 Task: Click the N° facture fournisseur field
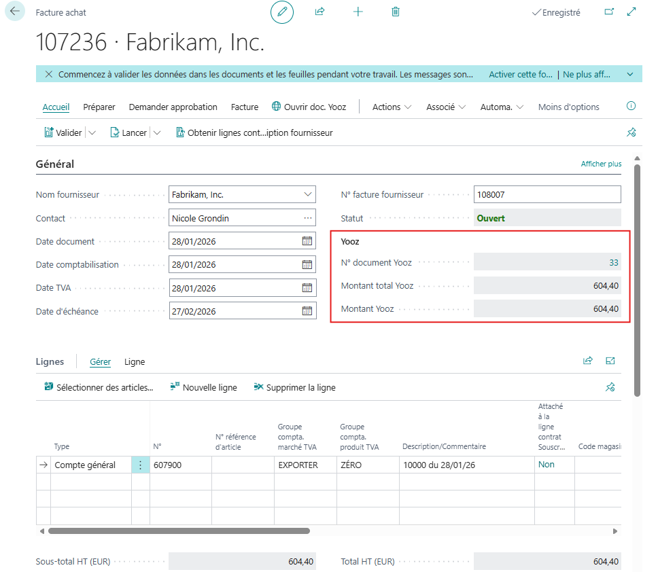tap(547, 195)
